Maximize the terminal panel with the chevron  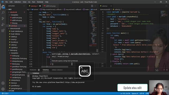(164, 70)
